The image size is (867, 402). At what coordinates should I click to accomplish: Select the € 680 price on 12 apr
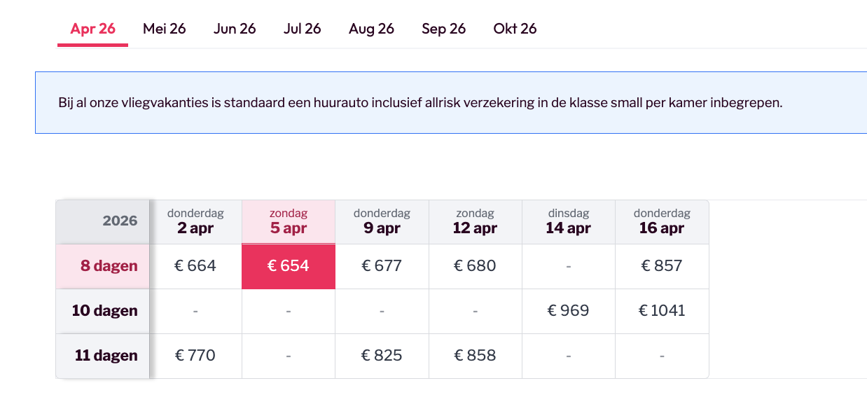tap(475, 266)
